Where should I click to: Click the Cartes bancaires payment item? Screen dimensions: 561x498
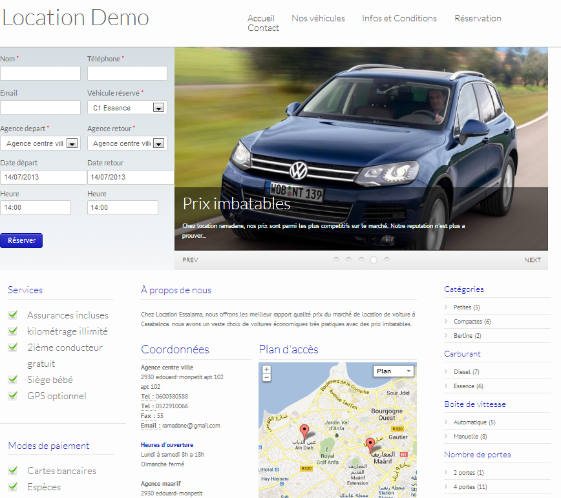click(x=61, y=471)
